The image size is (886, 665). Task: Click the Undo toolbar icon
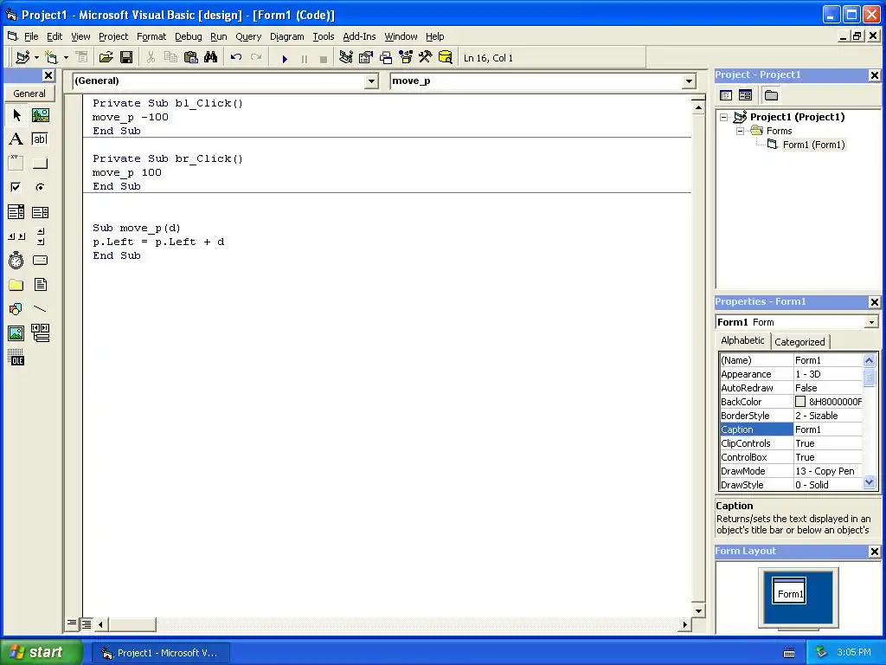tap(235, 58)
